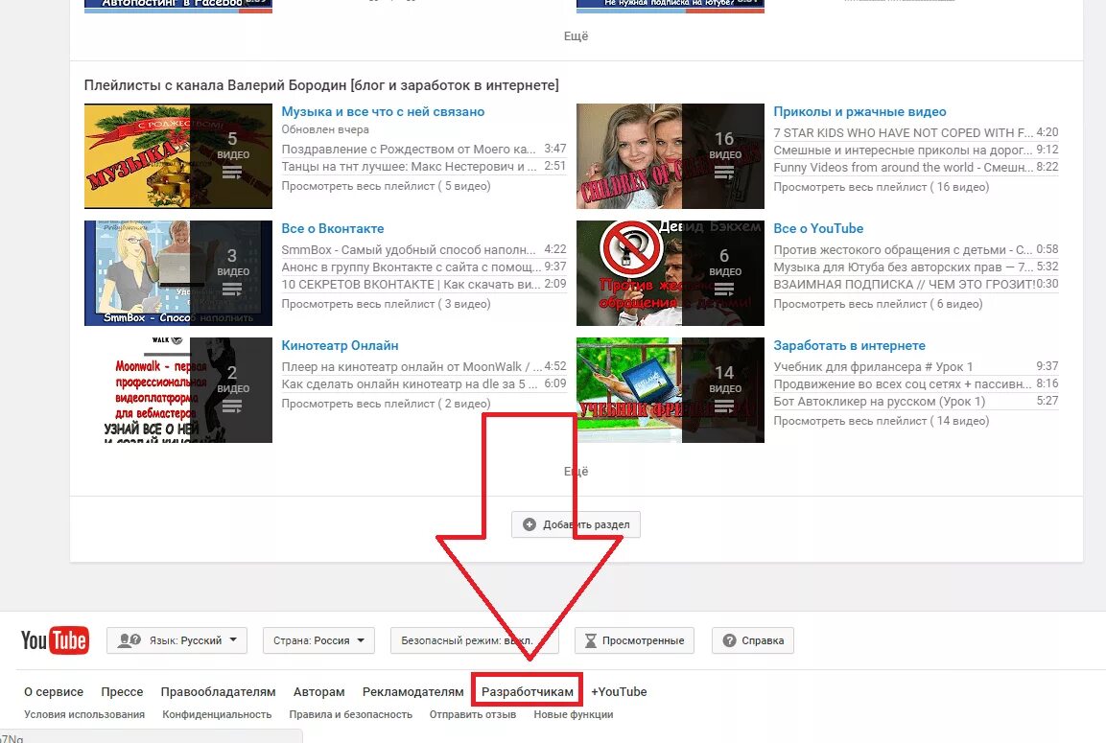Expand more playlists with the lower Ещё
Screen dimensions: 1106x743
576,471
